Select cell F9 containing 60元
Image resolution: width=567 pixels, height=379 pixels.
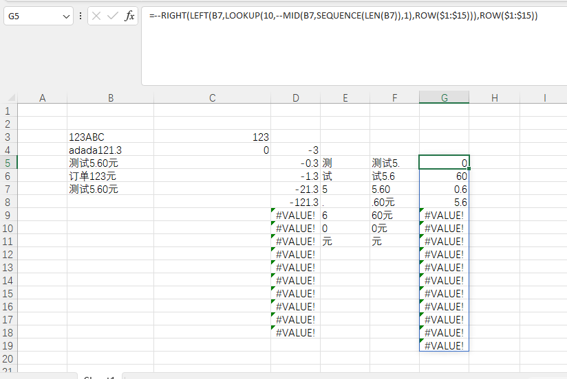[x=394, y=215]
